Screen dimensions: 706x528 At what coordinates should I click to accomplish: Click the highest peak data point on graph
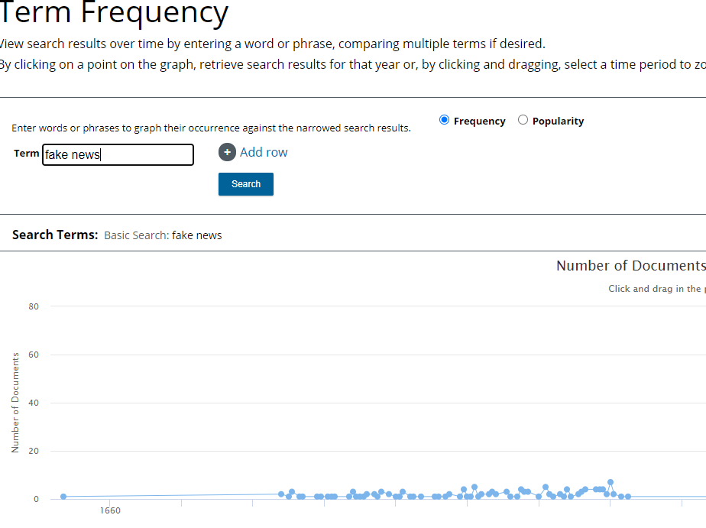tap(610, 483)
